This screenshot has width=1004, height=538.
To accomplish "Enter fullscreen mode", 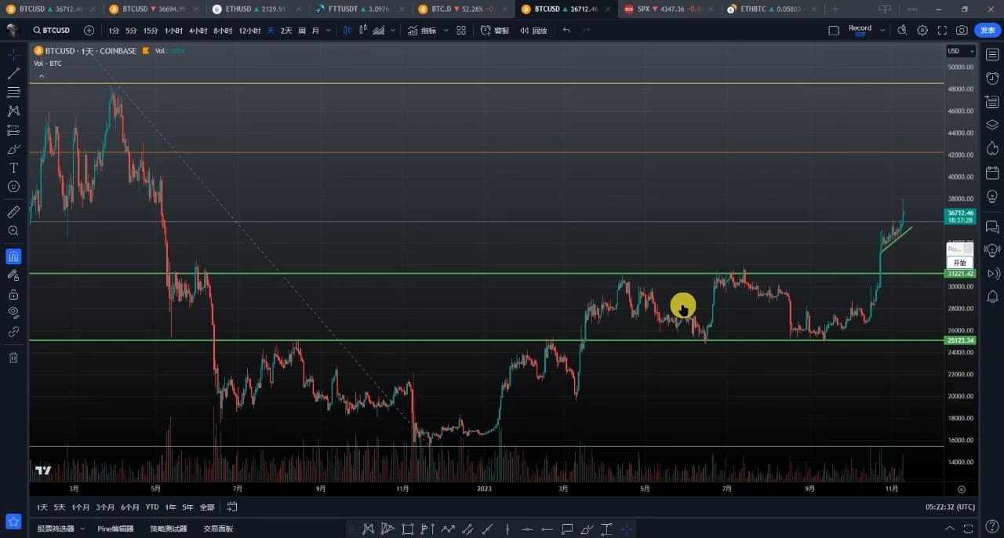I will click(x=942, y=31).
